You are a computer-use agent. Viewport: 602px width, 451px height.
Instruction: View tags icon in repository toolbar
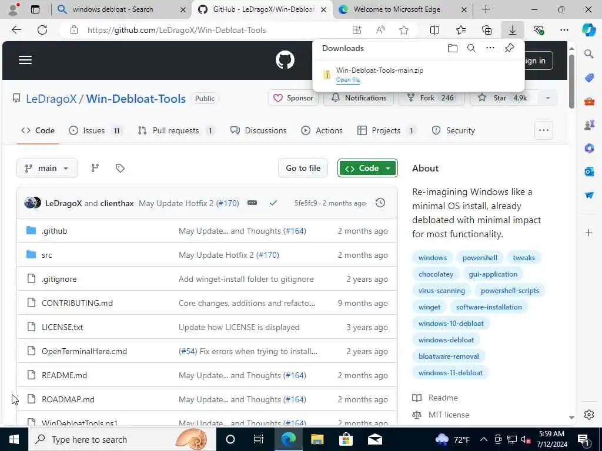120,168
